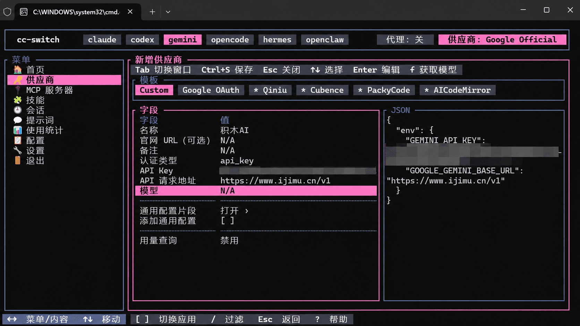The height and width of the screenshot is (326, 580).
Task: Click the supplier icon beside 供应商
Action: click(18, 80)
